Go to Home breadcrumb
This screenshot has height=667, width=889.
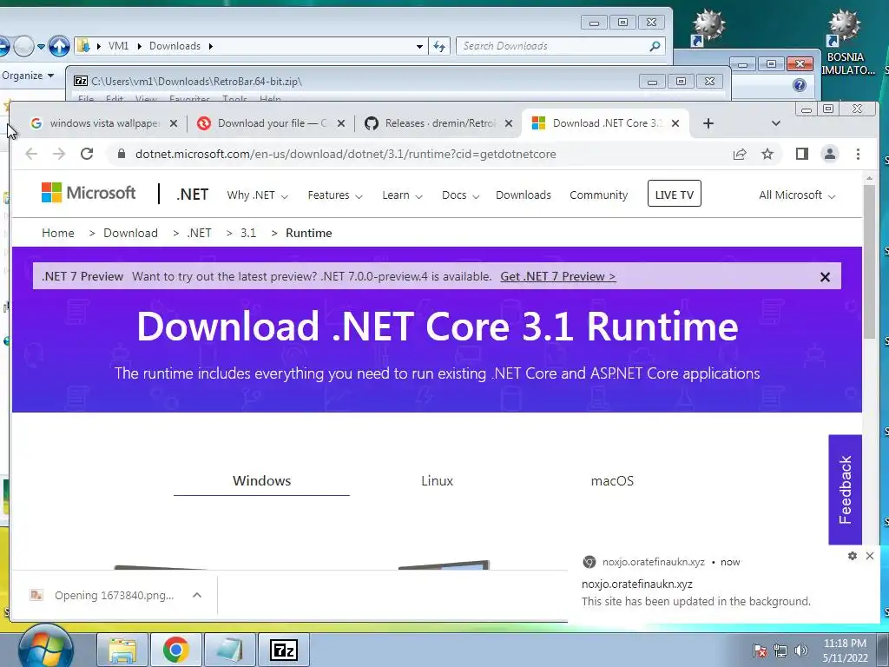pos(58,233)
